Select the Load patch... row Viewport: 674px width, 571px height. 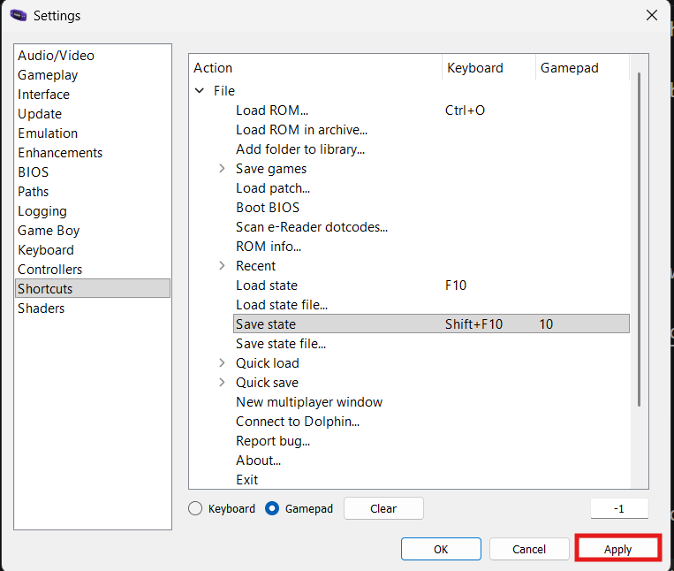[431, 188]
